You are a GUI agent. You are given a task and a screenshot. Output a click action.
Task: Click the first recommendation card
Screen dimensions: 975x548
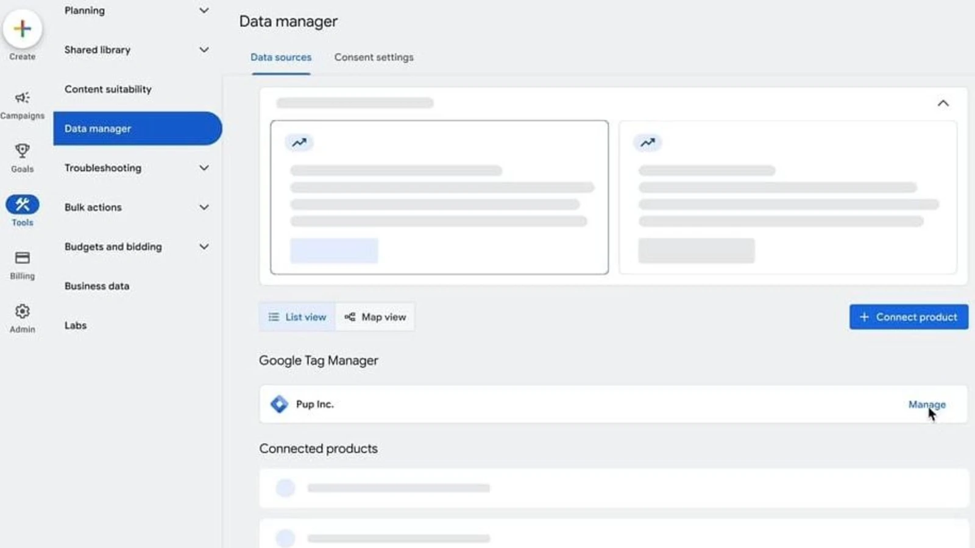[x=439, y=197]
